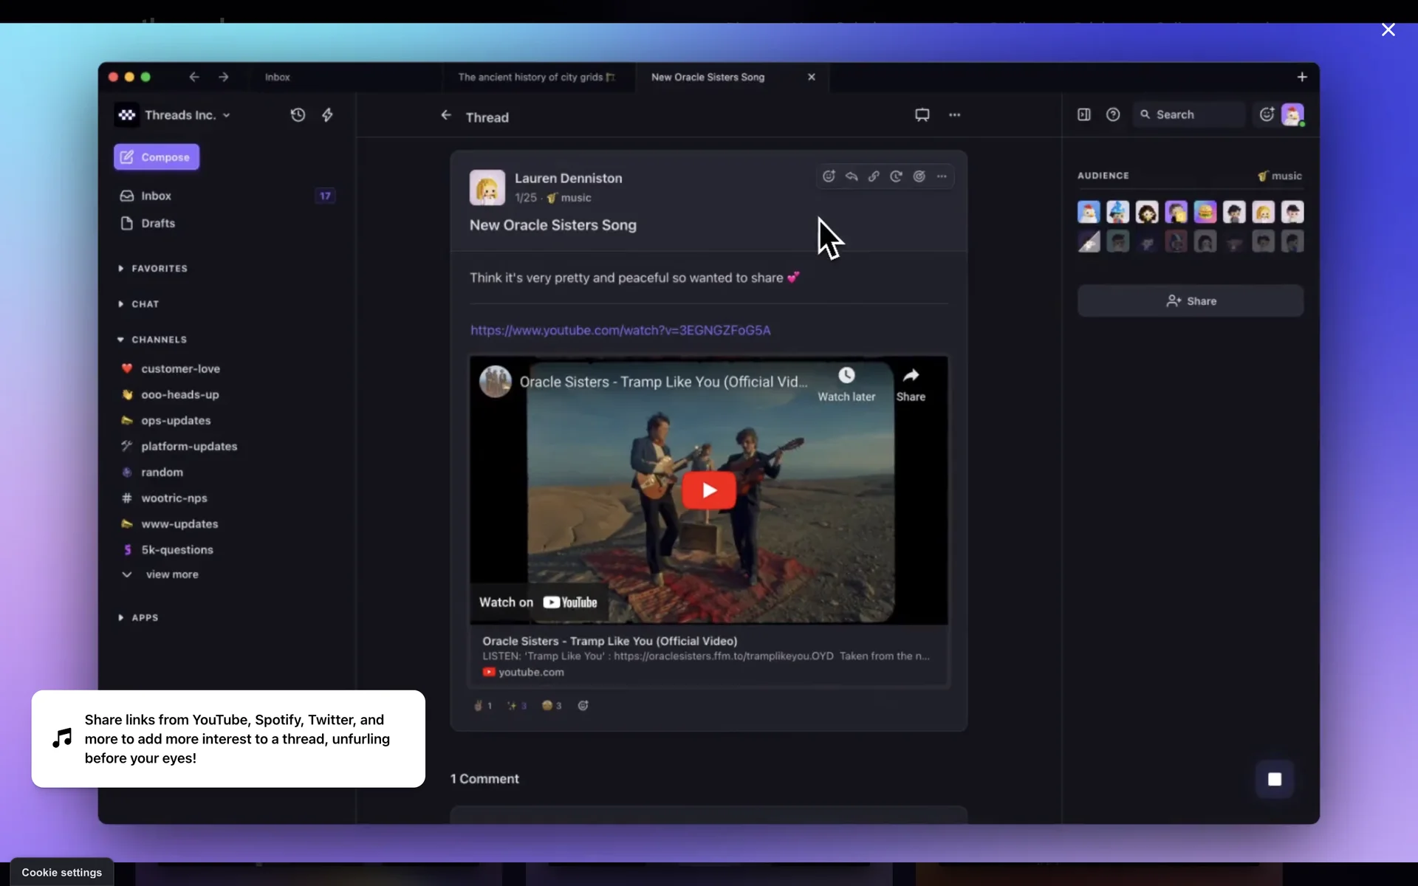Open the Threads Inc. workspace dropdown
1418x886 pixels.
click(x=186, y=115)
